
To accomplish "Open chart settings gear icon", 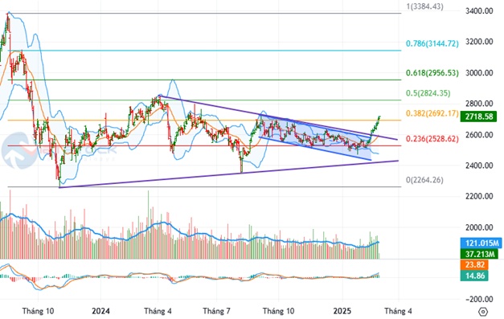I will pyautogui.click(x=483, y=311).
